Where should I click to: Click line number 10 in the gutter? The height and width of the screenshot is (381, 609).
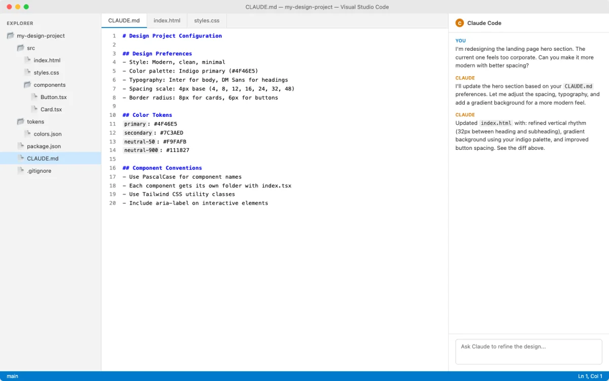(x=113, y=115)
